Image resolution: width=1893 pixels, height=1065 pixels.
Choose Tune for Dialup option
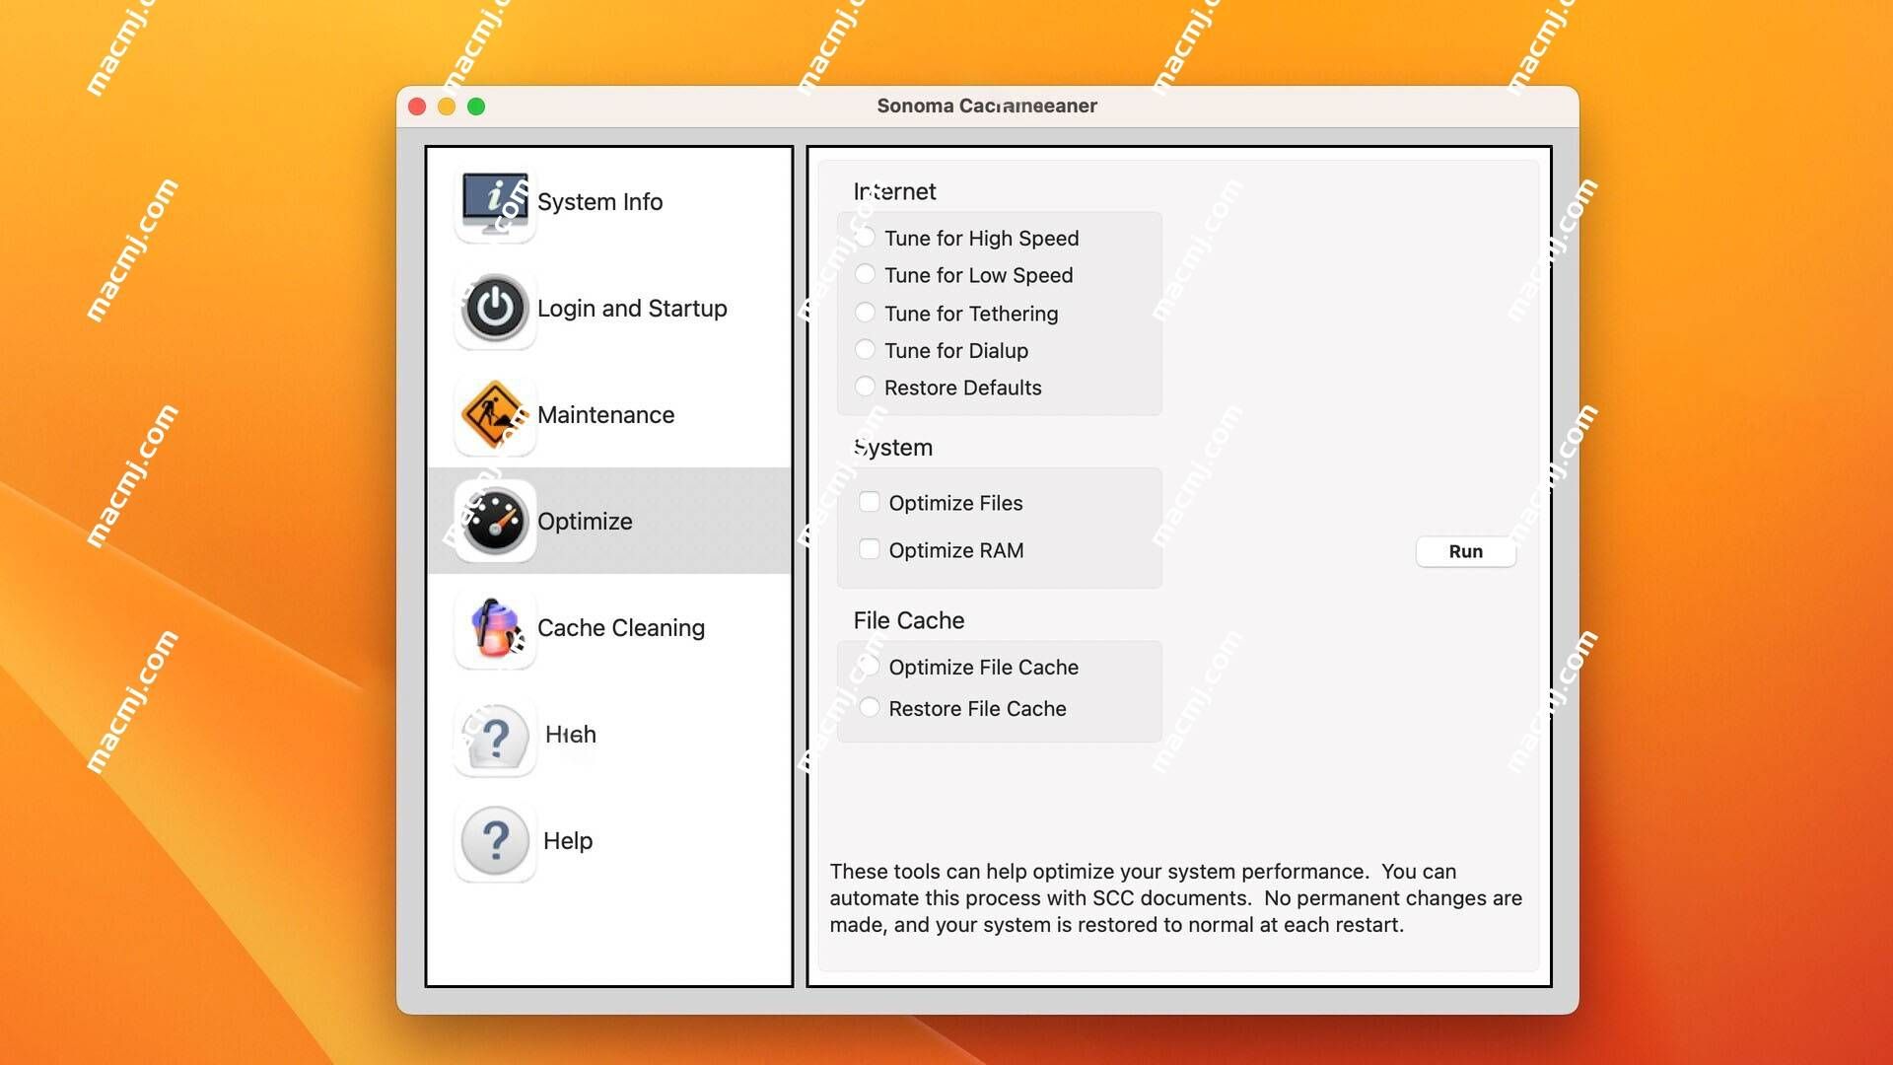(865, 350)
